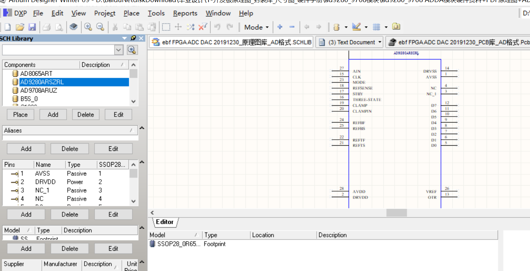
Task: Select pin 2 DRVDD row
Action: coord(66,182)
